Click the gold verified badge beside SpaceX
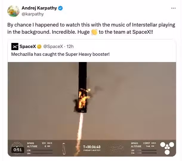This screenshot has height=161, width=182. 39,47
